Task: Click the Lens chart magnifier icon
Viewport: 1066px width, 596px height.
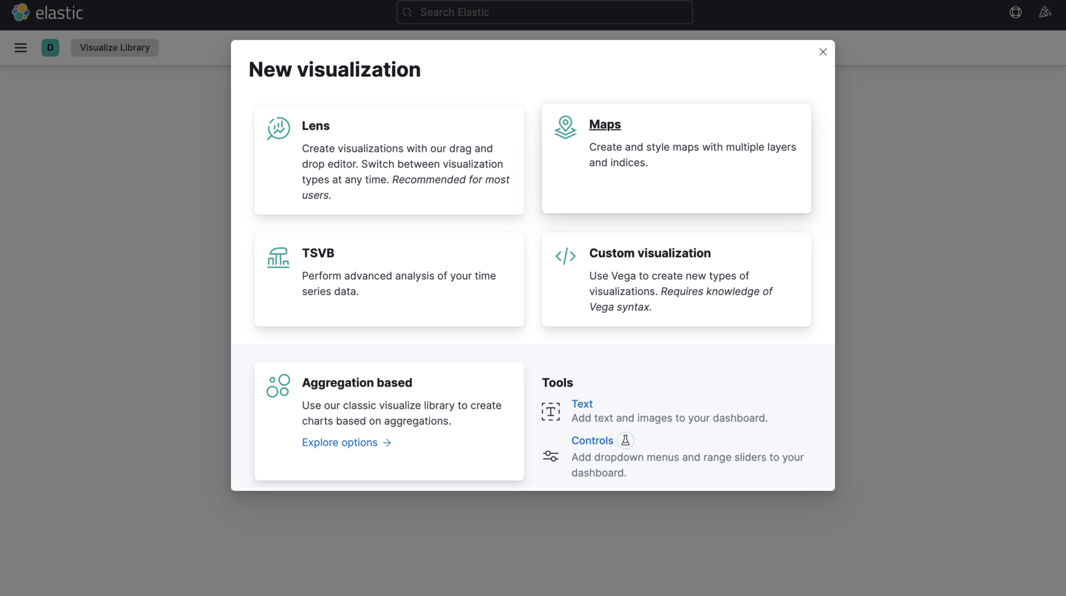Action: click(279, 129)
